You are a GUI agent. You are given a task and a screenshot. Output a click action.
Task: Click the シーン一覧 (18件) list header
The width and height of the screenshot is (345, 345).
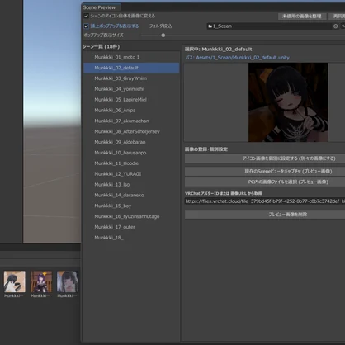101,46
